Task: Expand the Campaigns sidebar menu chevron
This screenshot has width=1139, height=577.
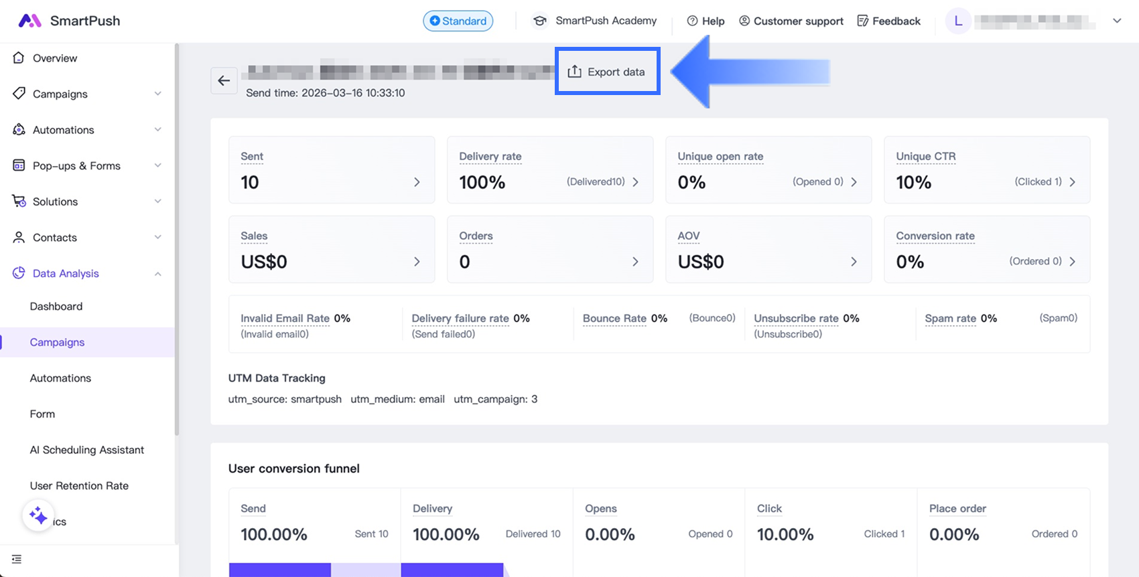Action: [157, 94]
